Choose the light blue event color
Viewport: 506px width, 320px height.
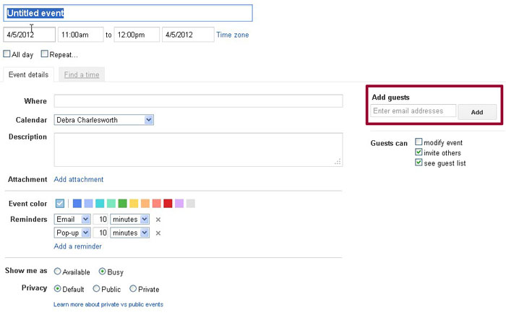click(88, 204)
